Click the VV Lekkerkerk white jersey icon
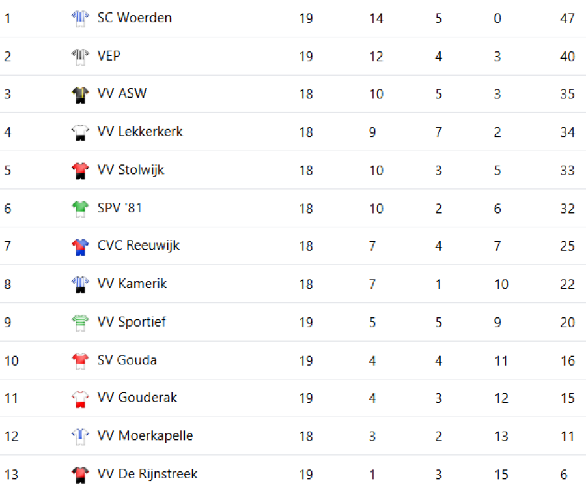Viewport: 586px width, 498px height. [79, 132]
